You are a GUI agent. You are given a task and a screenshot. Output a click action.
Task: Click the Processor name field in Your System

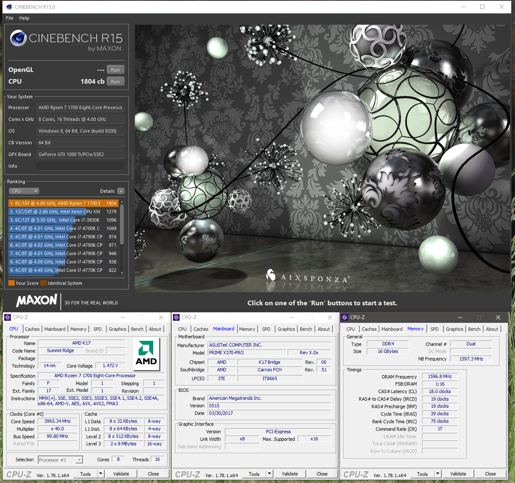pos(80,107)
